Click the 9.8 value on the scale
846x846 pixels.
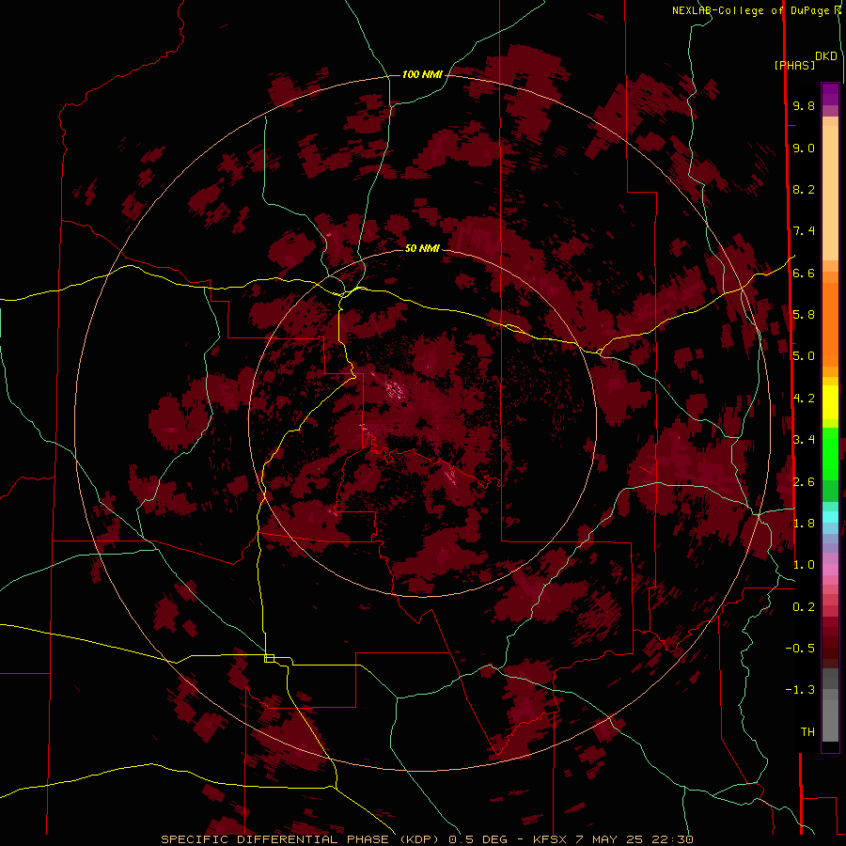804,105
